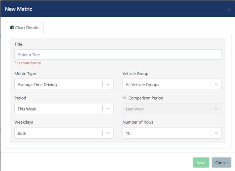Enable the Comparison Period checkbox
Screen dimensions: 235x171
click(x=124, y=97)
